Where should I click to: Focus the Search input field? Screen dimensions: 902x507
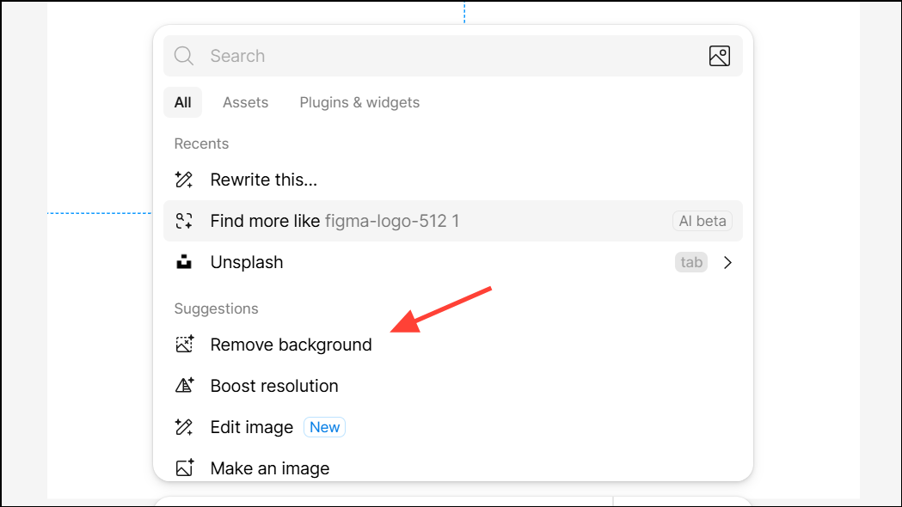click(x=453, y=56)
